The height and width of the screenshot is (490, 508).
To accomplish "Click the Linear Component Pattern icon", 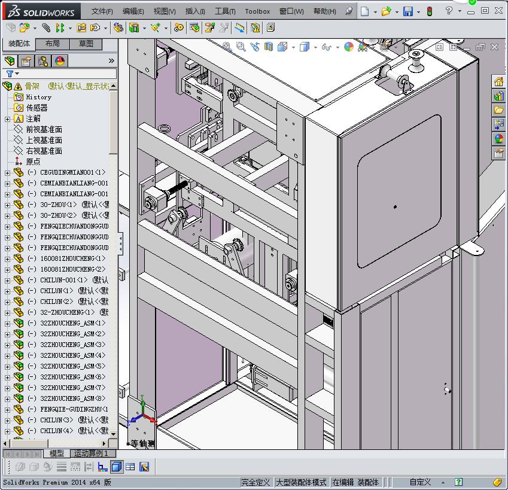I will pyautogui.click(x=60, y=28).
